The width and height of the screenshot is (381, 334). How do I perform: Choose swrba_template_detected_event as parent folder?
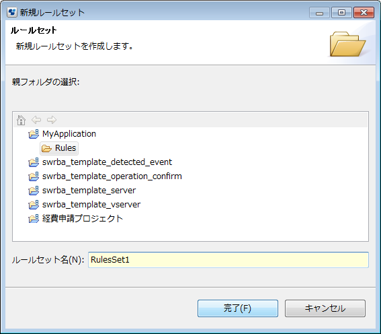coord(107,162)
